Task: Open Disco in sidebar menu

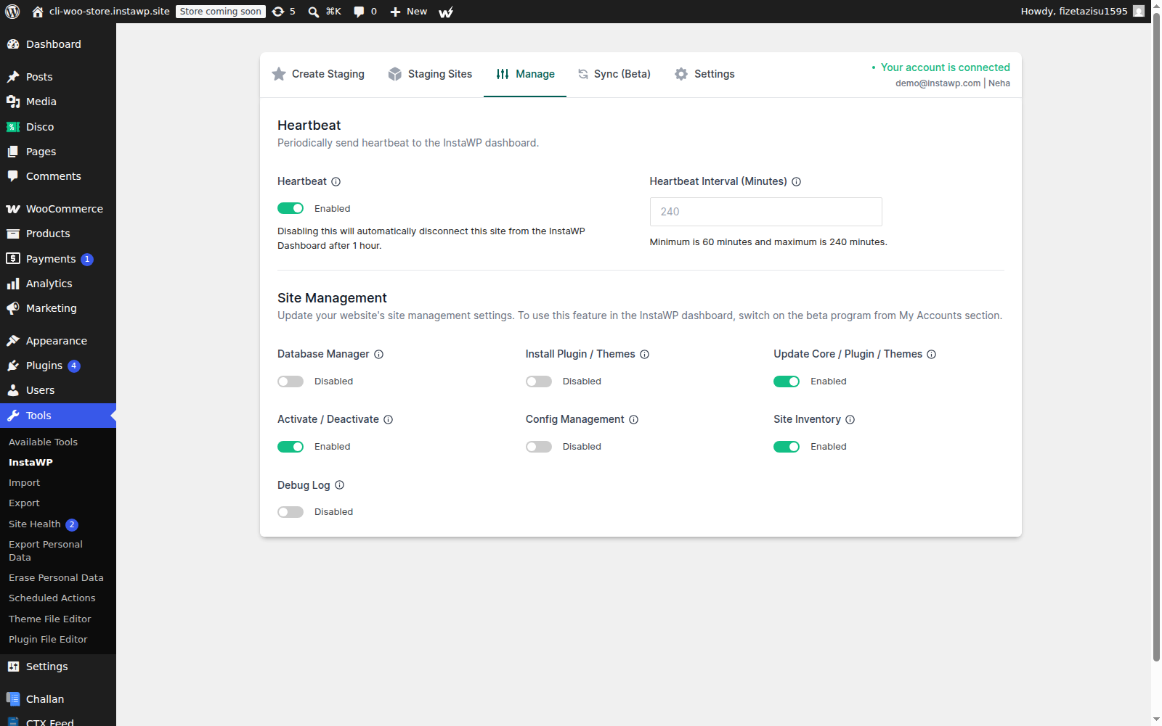Action: tap(58, 127)
